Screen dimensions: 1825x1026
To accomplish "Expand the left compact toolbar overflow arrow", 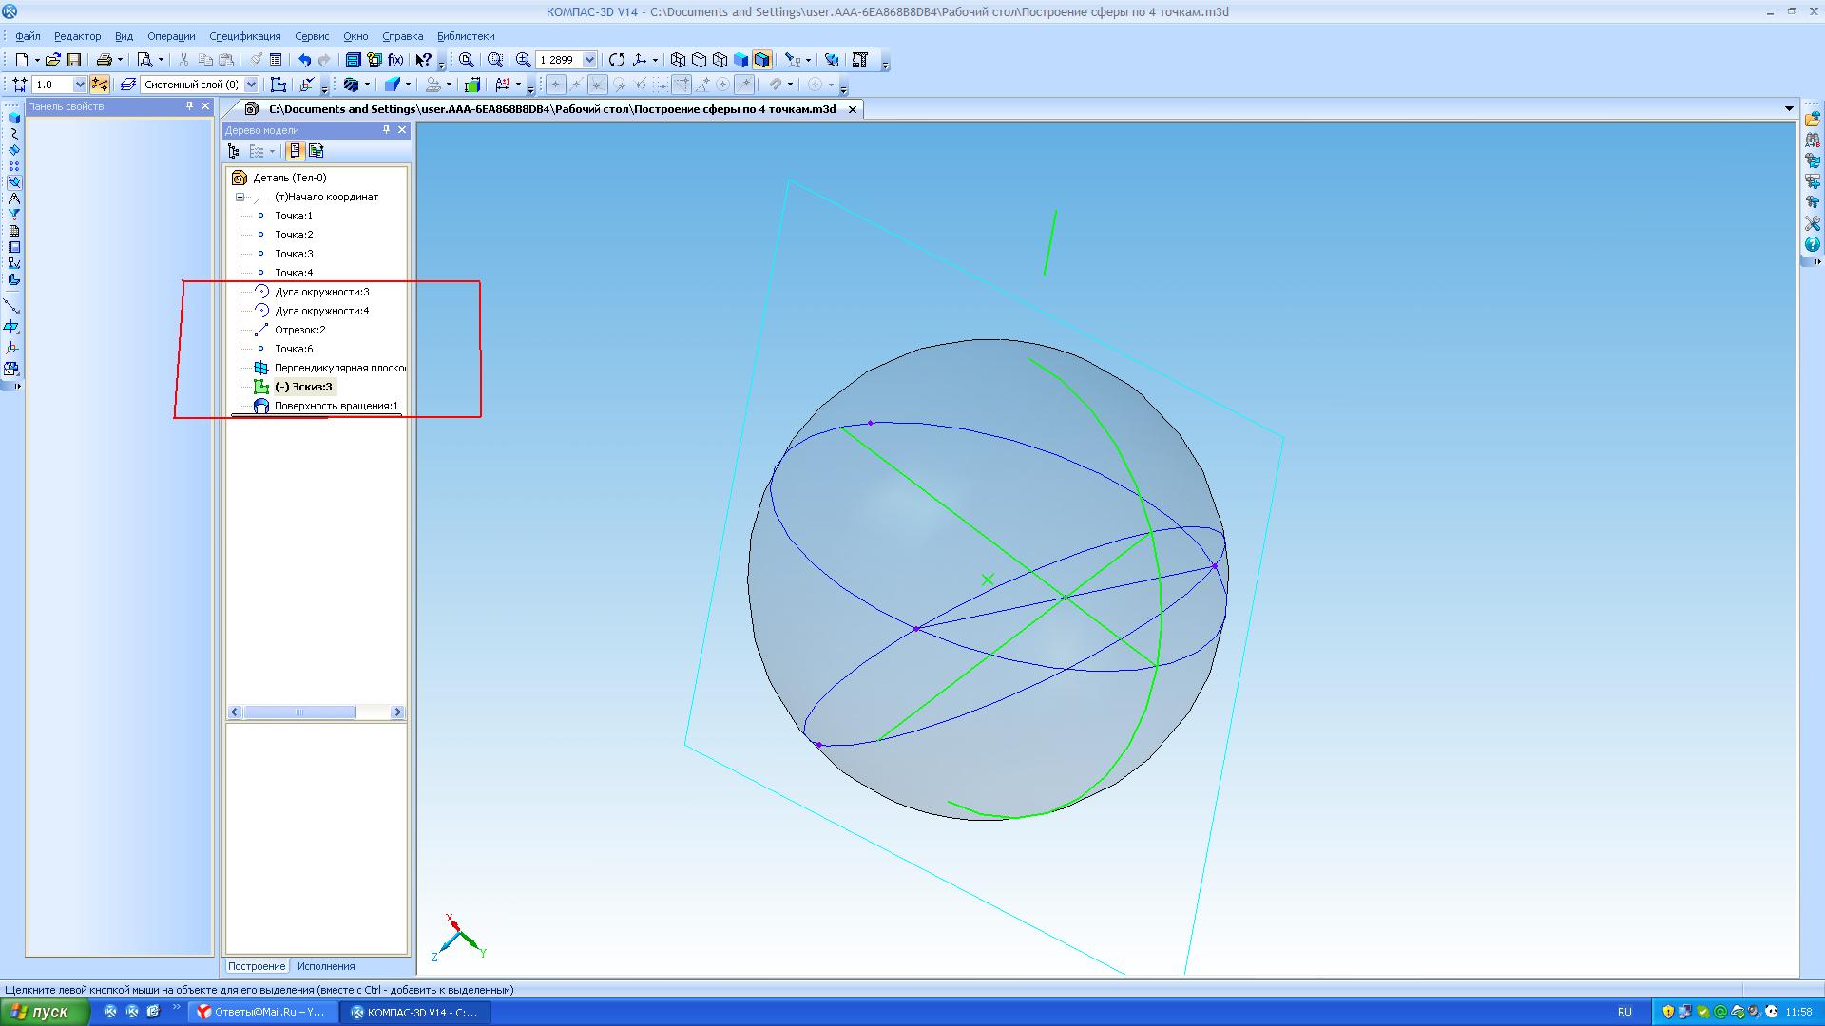I will pos(17,386).
